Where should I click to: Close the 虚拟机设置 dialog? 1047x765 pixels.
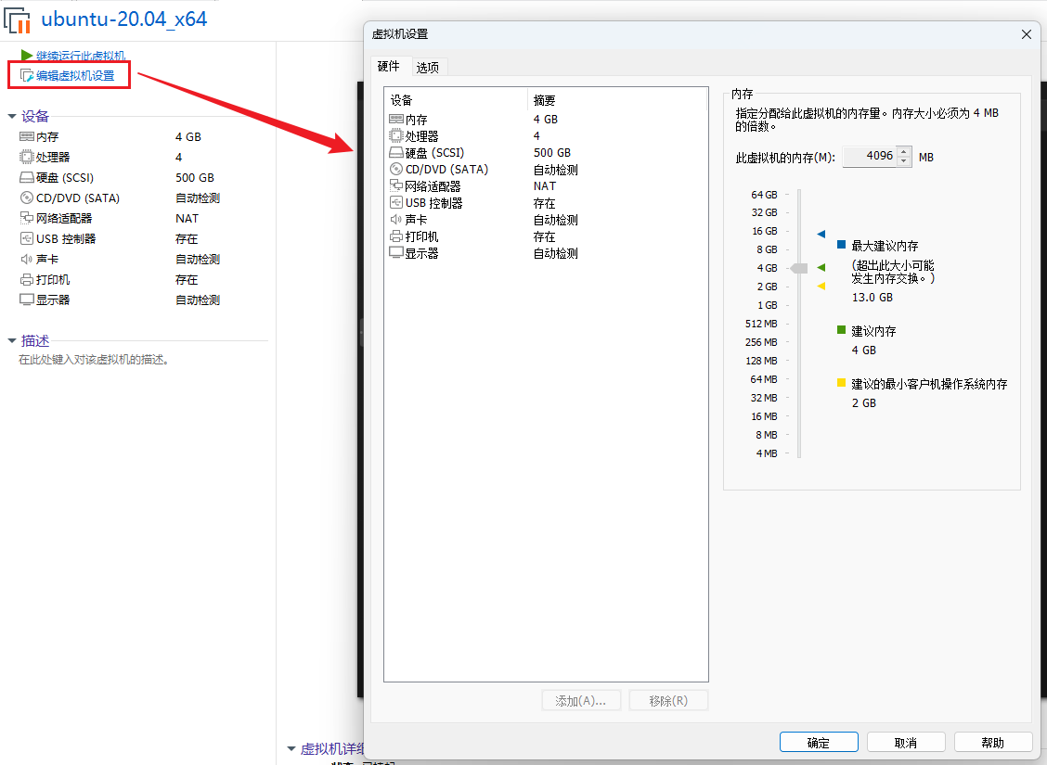pos(1027,34)
